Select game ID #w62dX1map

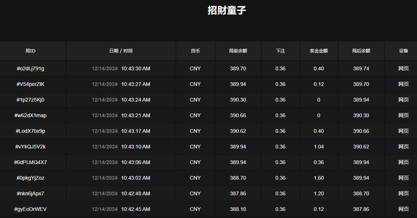[x=30, y=115]
